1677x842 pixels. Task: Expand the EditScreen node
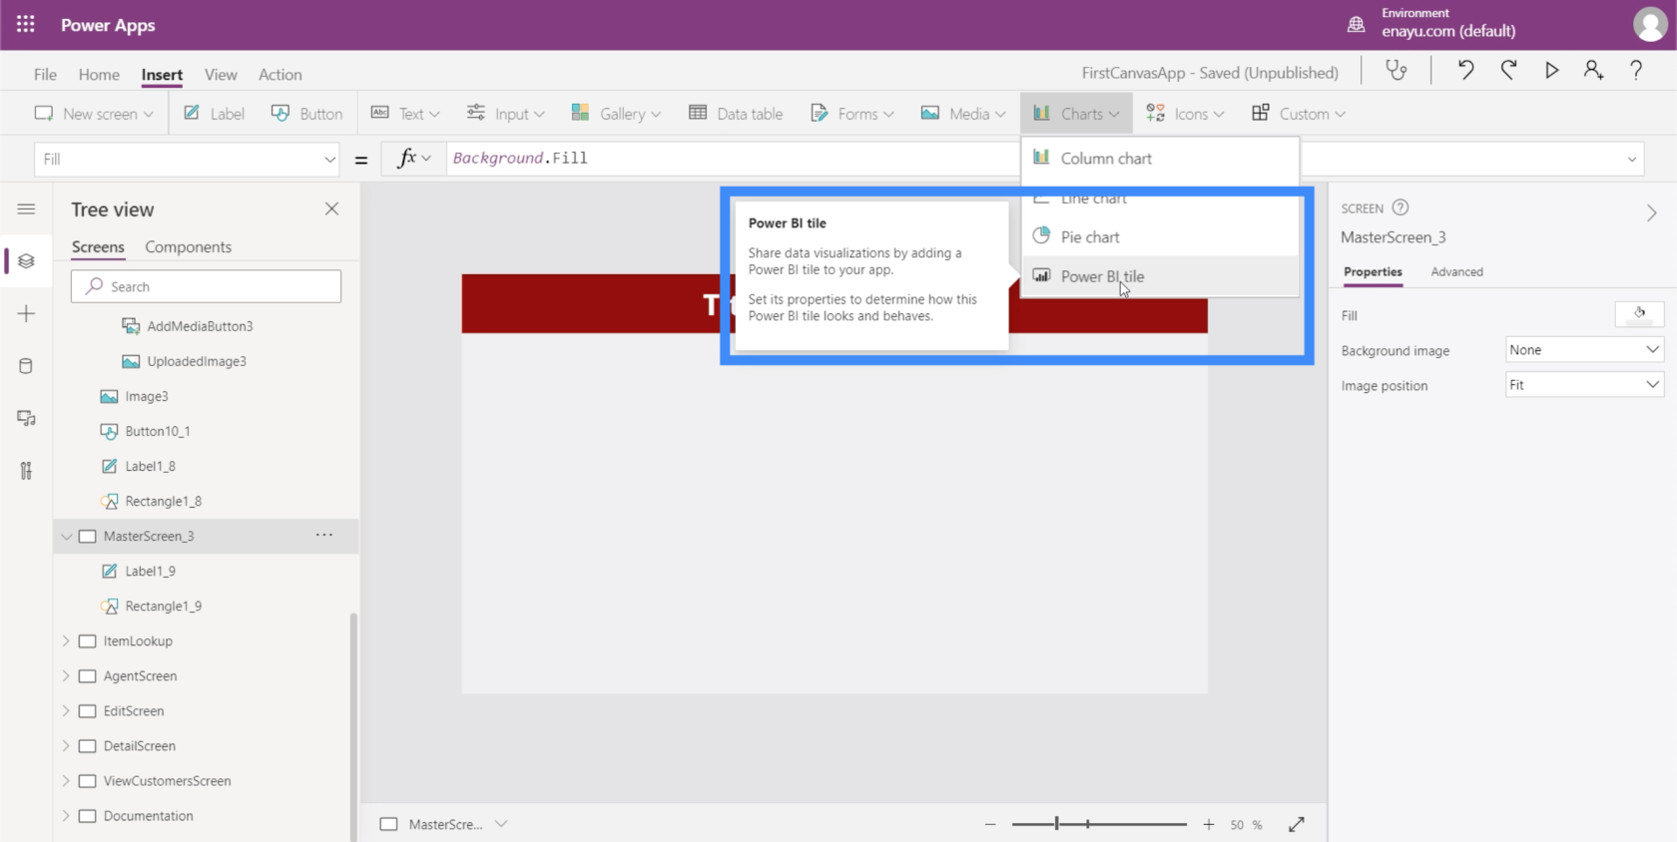tap(66, 710)
